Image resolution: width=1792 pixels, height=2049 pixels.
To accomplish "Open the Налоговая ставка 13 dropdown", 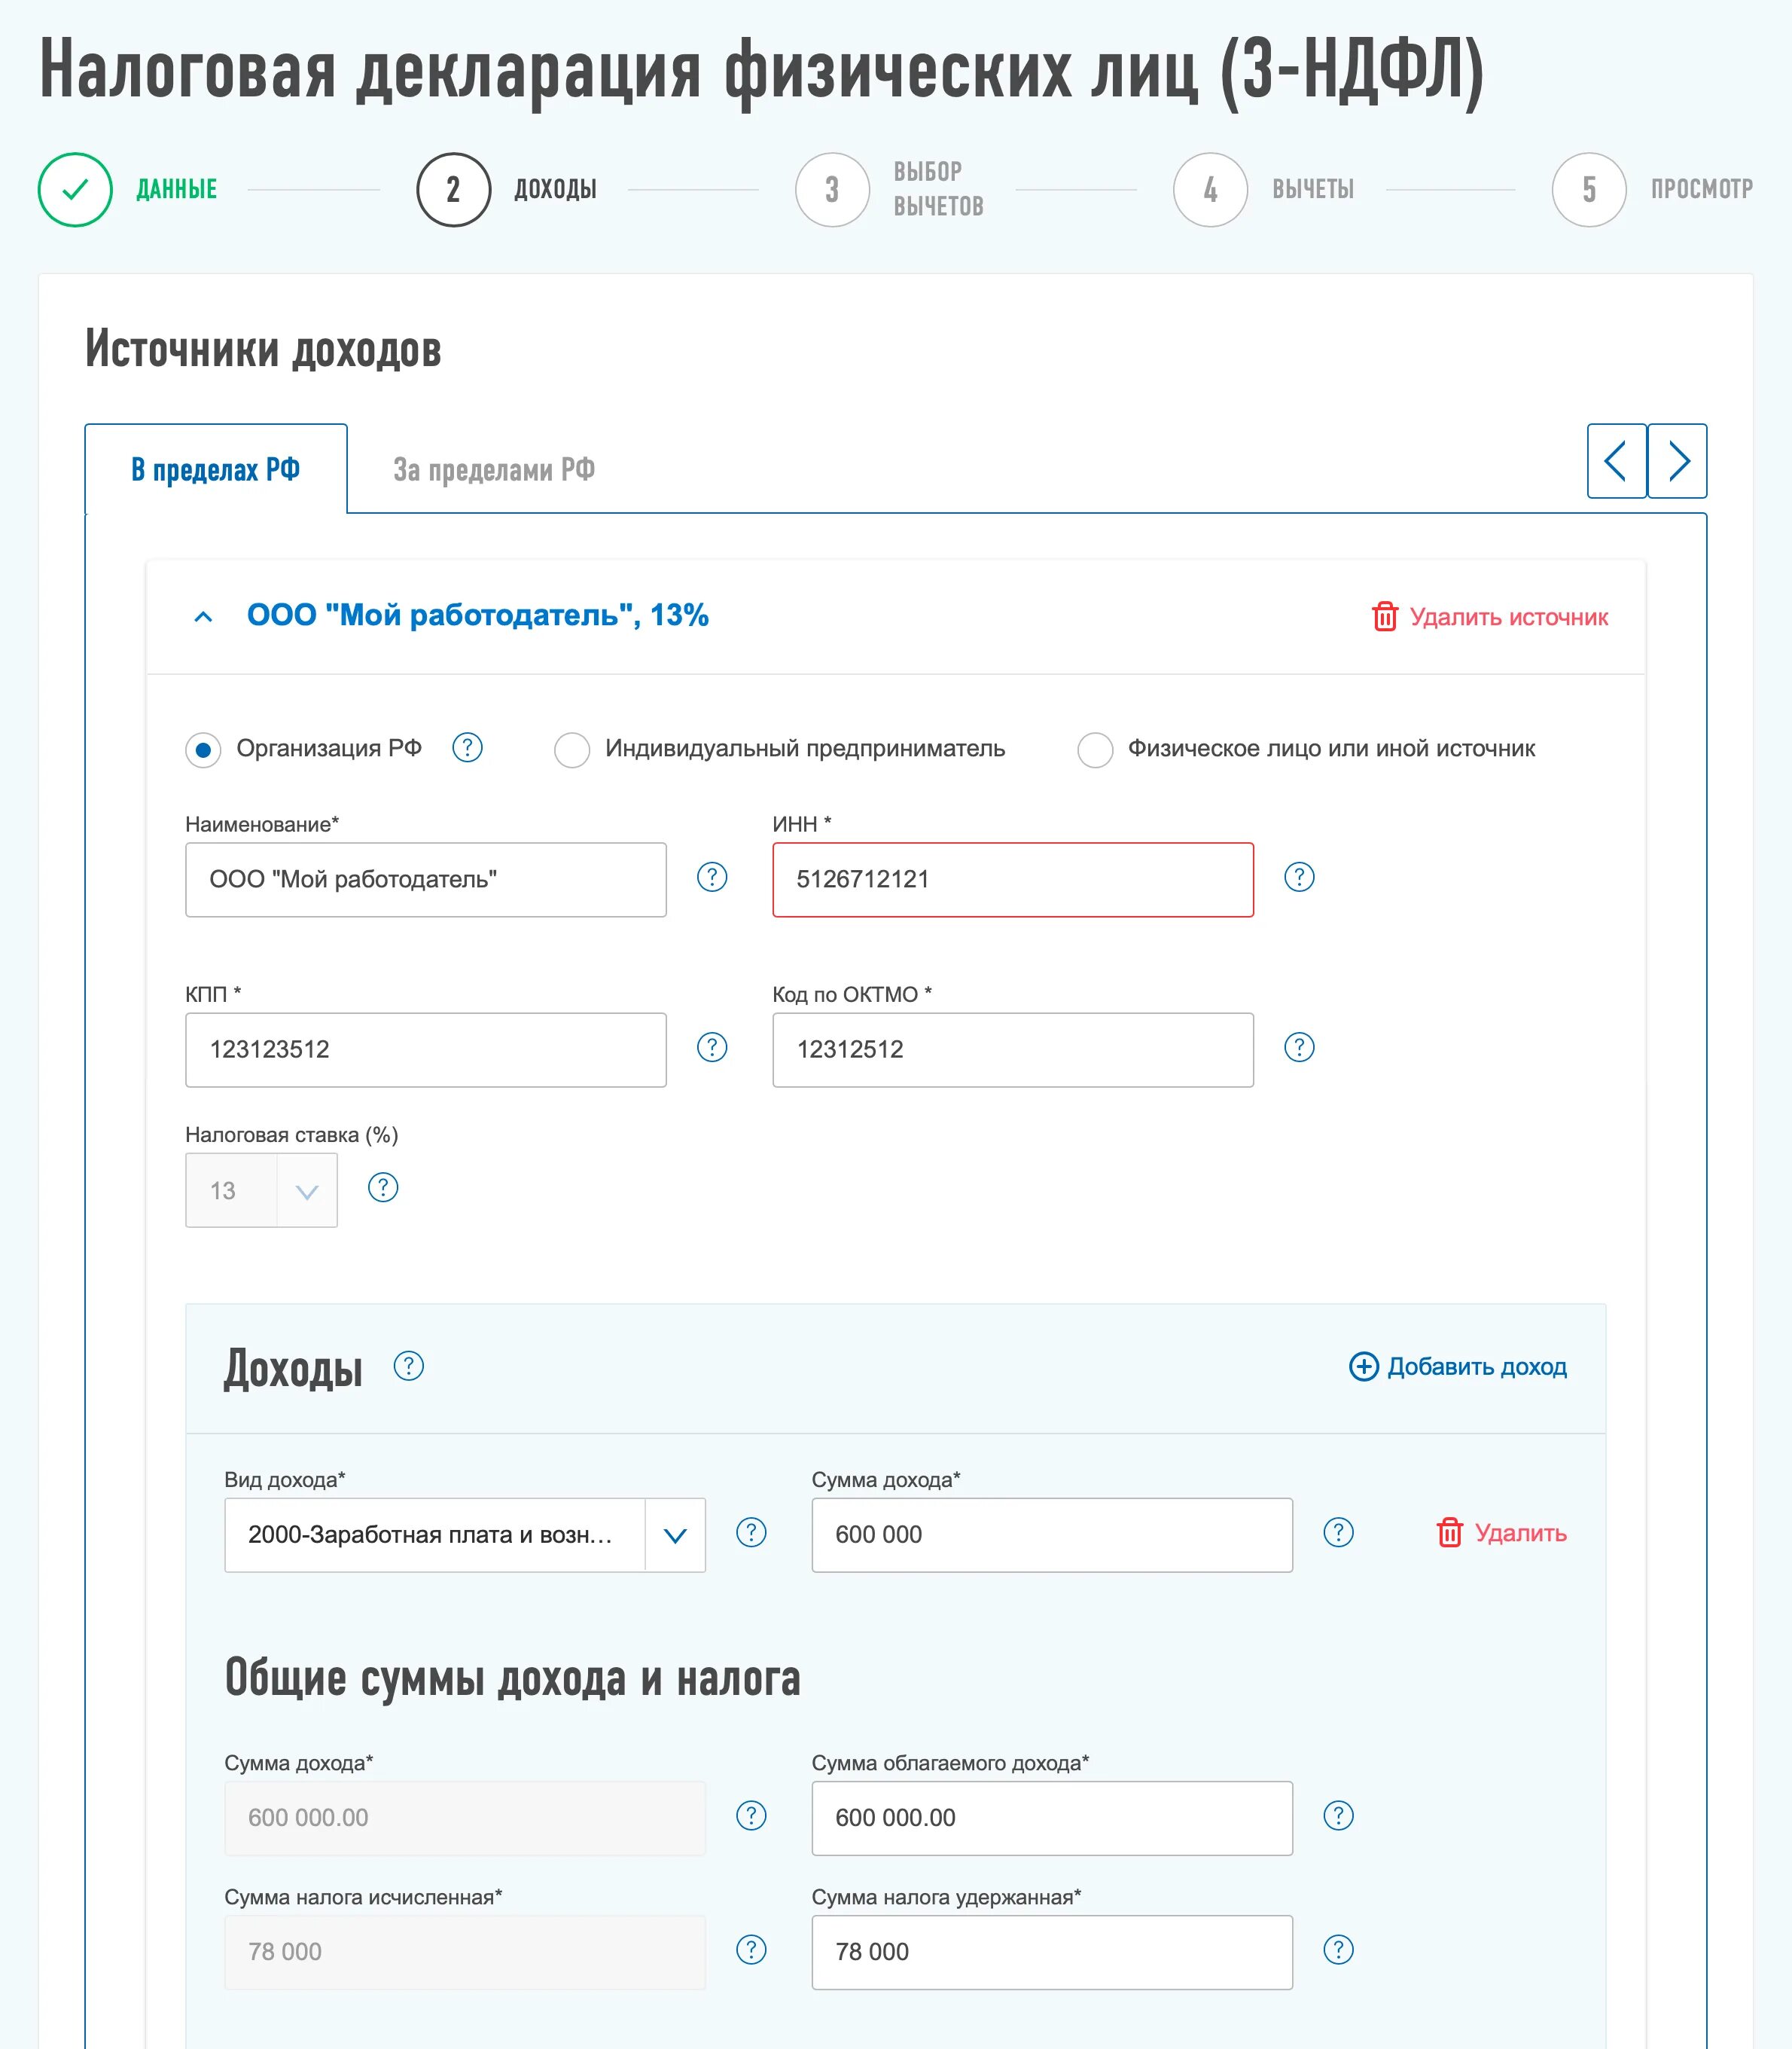I will (306, 1190).
